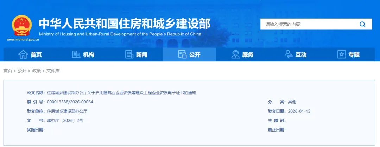Click the document title after 公文名称
Image resolution: width=380 pixels, height=147 pixels.
pos(121,93)
